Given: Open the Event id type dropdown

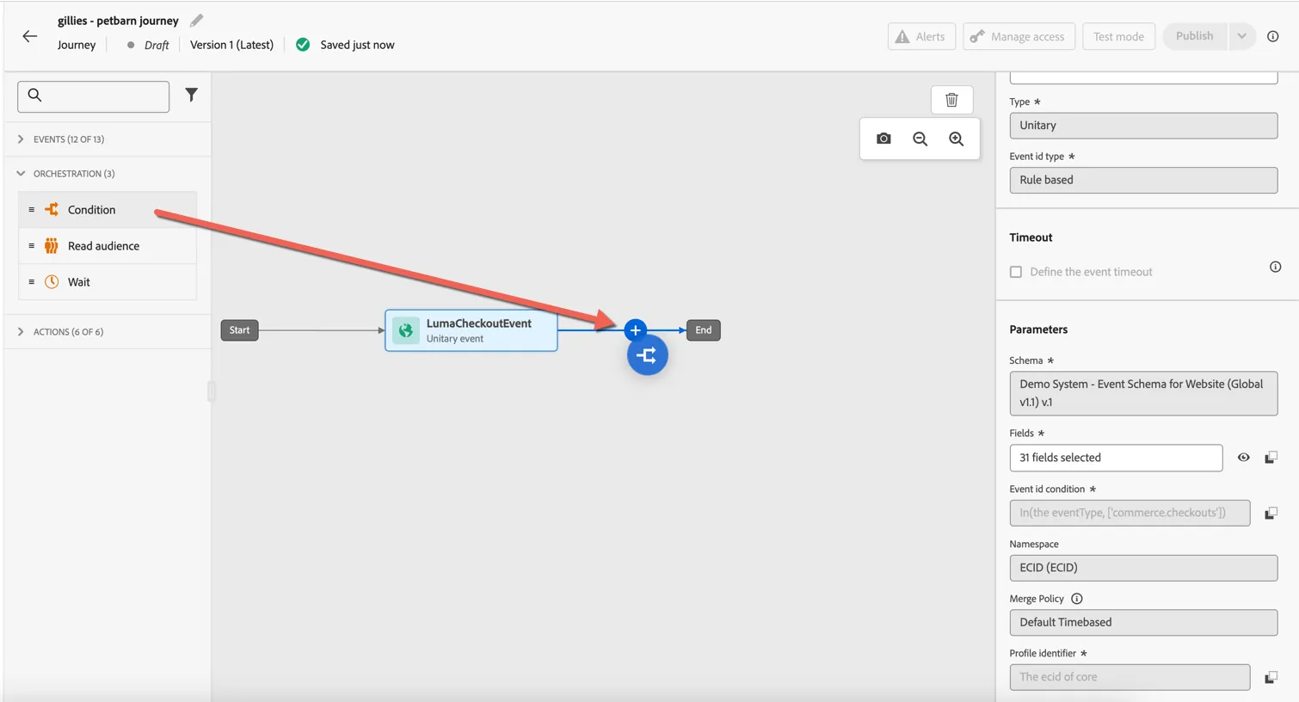Looking at the screenshot, I should click(x=1143, y=180).
